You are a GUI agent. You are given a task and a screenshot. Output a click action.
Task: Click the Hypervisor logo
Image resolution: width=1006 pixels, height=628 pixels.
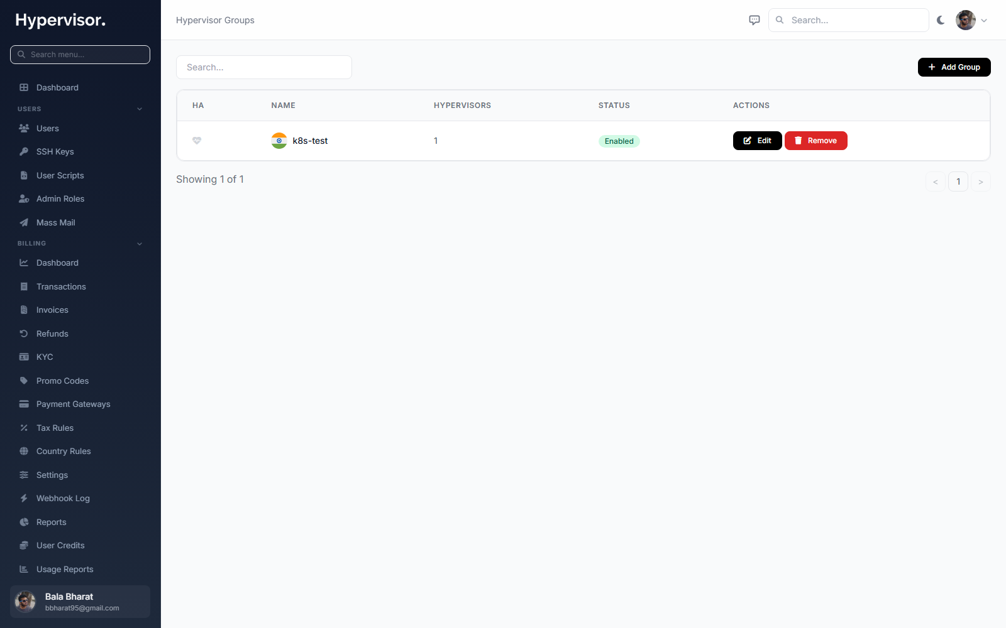(60, 20)
